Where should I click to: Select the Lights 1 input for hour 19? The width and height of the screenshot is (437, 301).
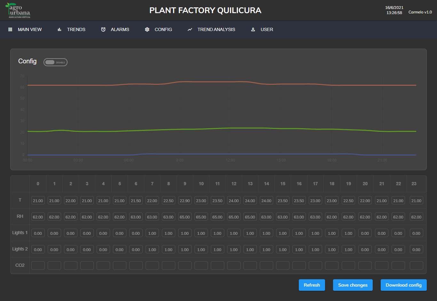pos(348,233)
